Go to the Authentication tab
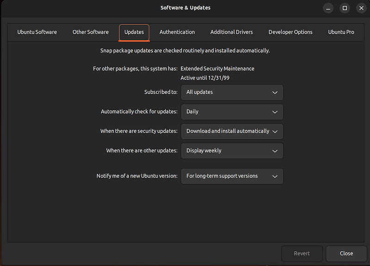Screen dimensions: 370x266 coord(177,32)
